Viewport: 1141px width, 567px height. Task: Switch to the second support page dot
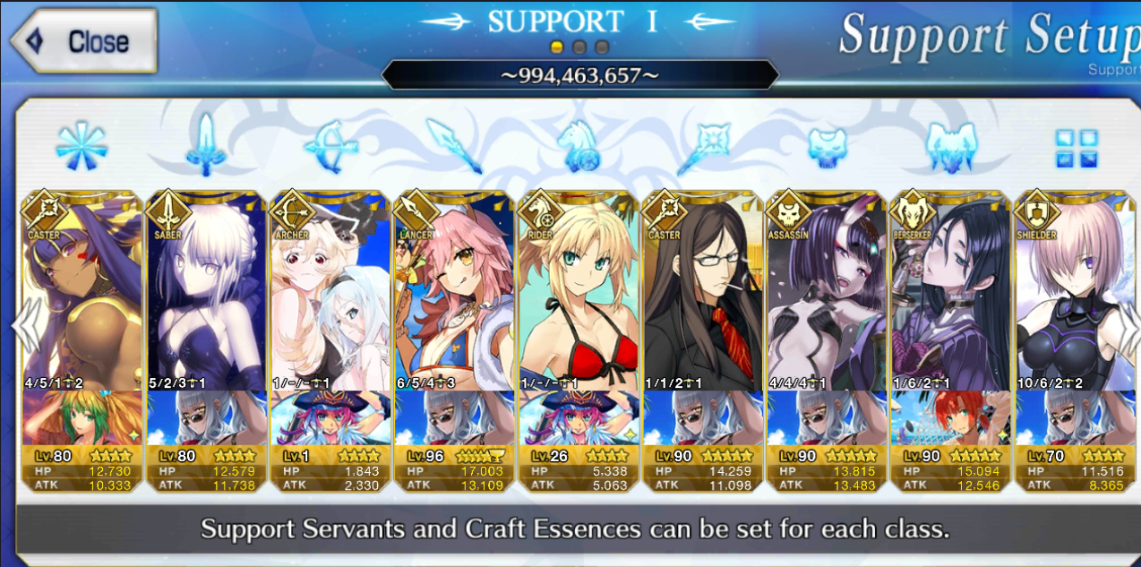(x=579, y=47)
